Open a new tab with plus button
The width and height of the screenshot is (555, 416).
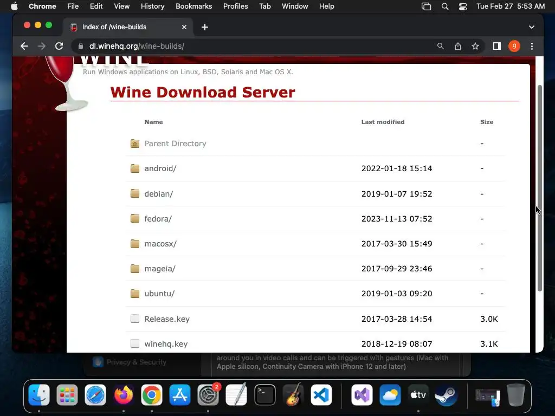point(204,27)
